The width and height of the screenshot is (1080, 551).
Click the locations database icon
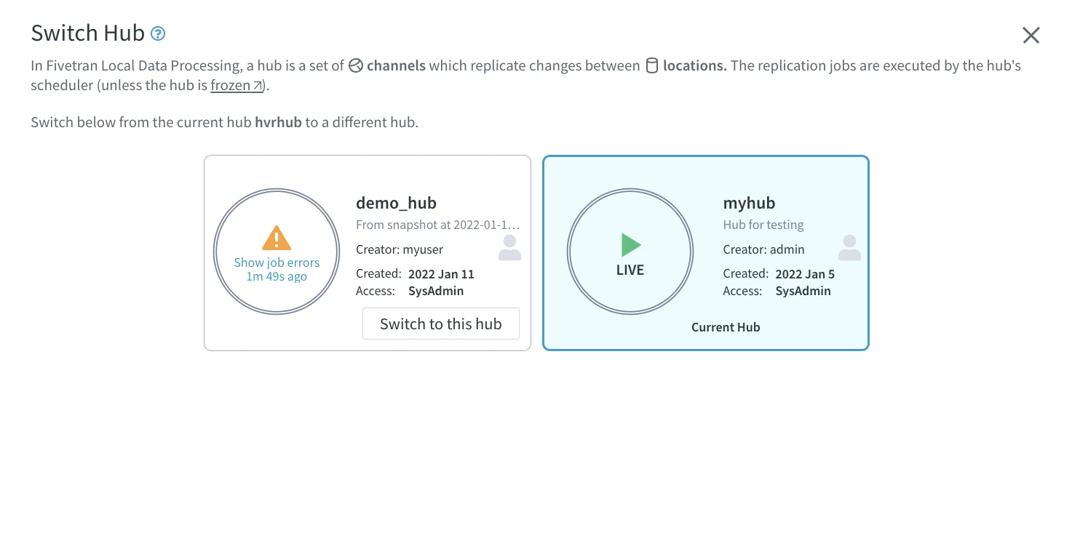pyautogui.click(x=651, y=65)
